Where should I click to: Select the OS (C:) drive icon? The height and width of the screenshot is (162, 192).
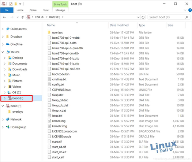coord(10,92)
